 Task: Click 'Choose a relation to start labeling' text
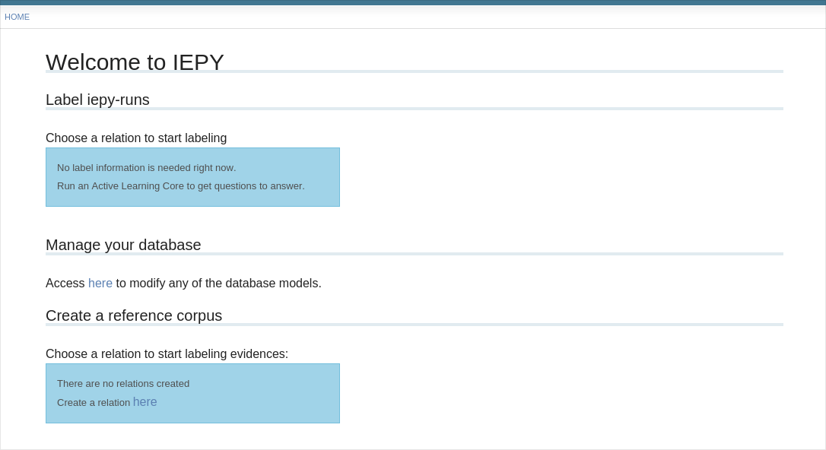(136, 138)
